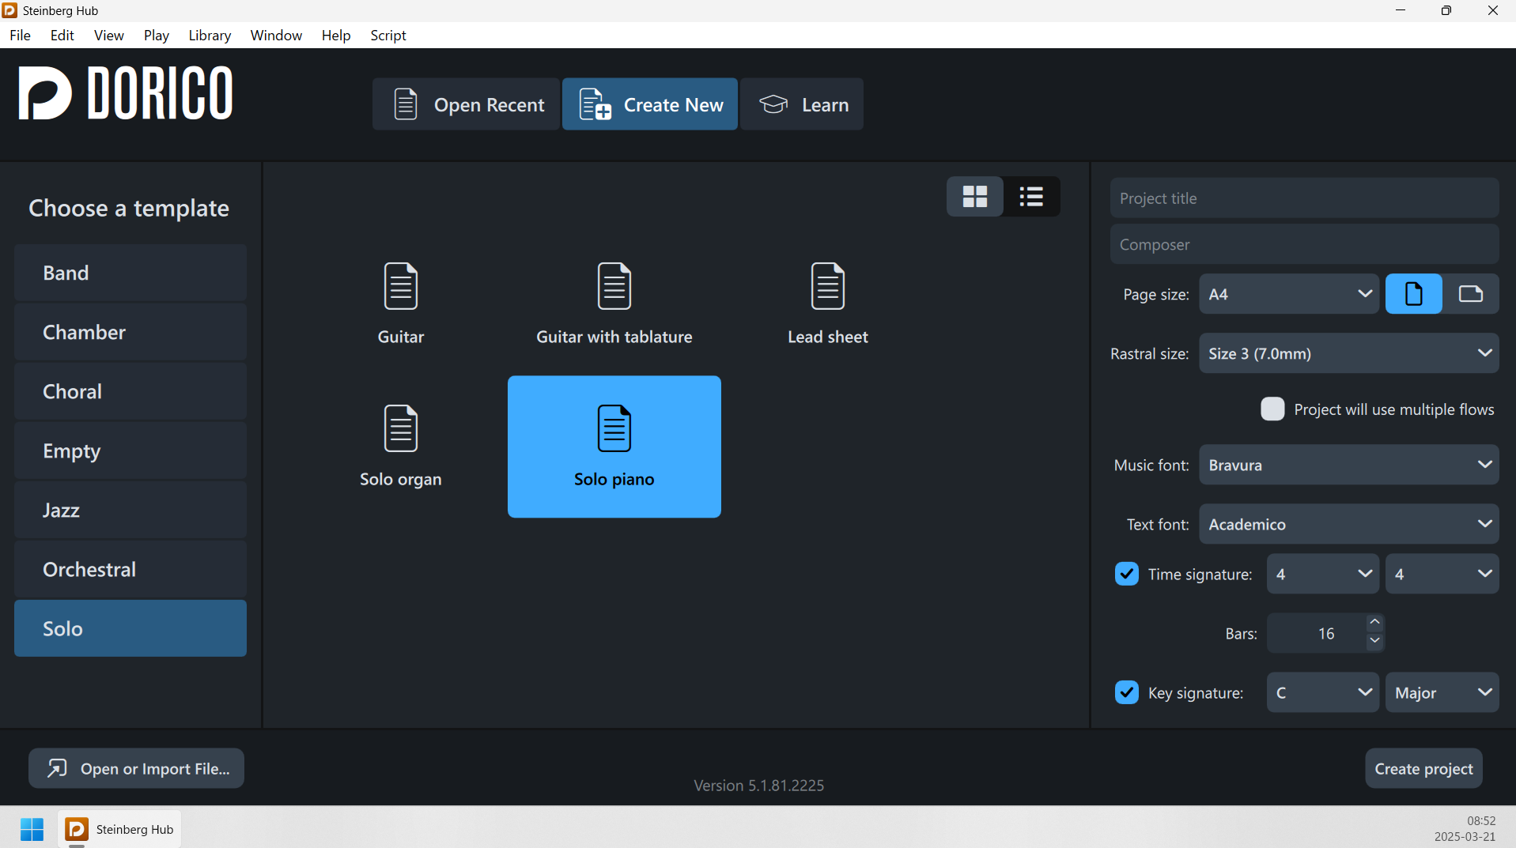Viewport: 1516px width, 848px height.
Task: Select the Solo organ template
Action: [401, 447]
